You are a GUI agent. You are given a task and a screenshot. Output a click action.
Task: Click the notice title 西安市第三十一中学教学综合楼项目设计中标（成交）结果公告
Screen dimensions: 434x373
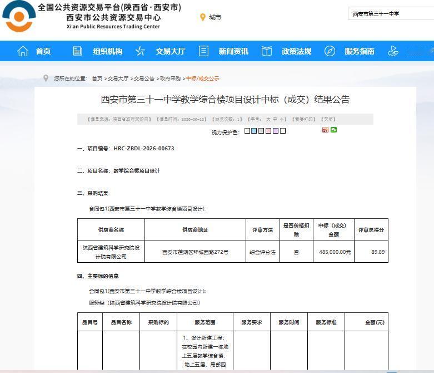click(225, 99)
